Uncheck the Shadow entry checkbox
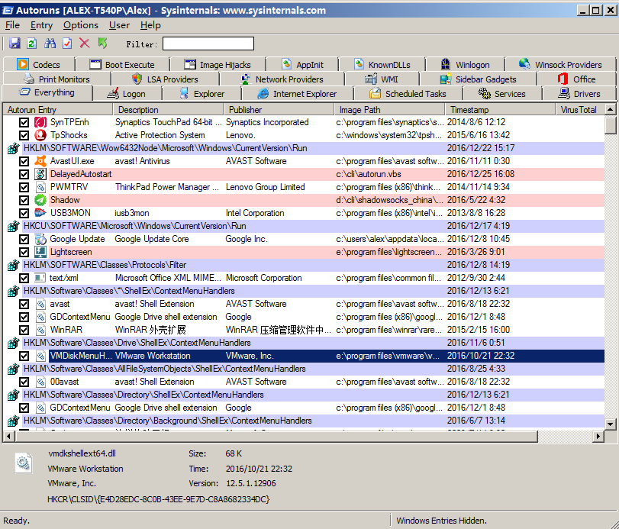 (24, 200)
